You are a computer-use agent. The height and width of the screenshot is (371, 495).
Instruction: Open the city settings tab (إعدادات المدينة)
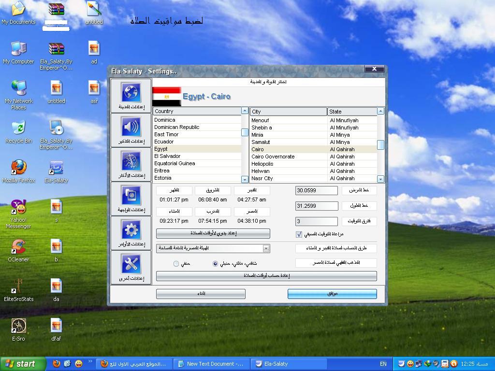131,96
